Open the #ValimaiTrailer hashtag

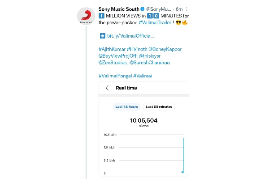pos(155,22)
